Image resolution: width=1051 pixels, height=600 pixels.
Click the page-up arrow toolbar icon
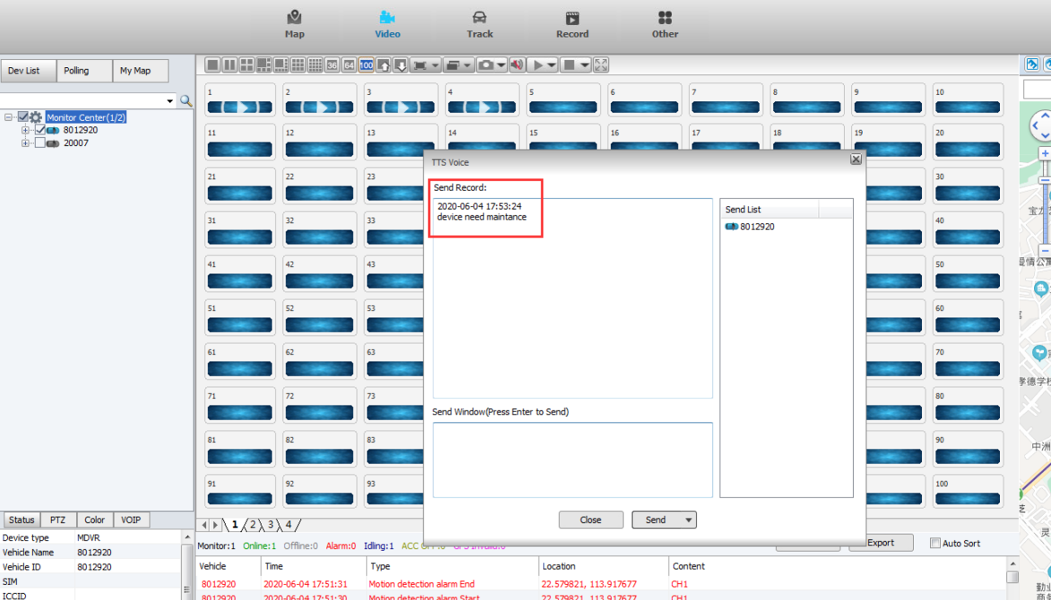(384, 65)
